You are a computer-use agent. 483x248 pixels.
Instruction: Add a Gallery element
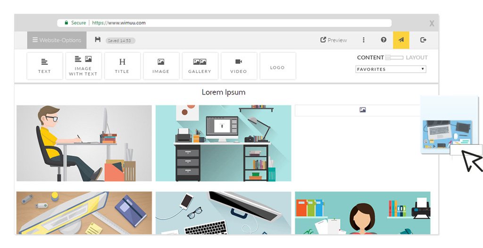200,66
